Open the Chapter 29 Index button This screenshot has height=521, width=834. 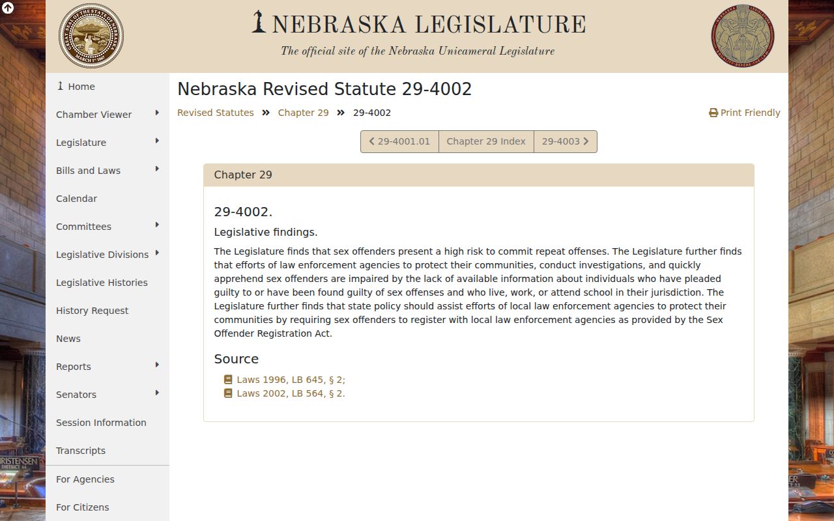486,141
